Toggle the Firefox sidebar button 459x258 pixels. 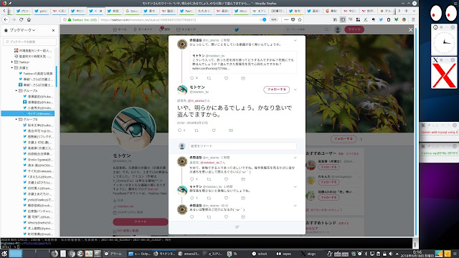point(343,19)
